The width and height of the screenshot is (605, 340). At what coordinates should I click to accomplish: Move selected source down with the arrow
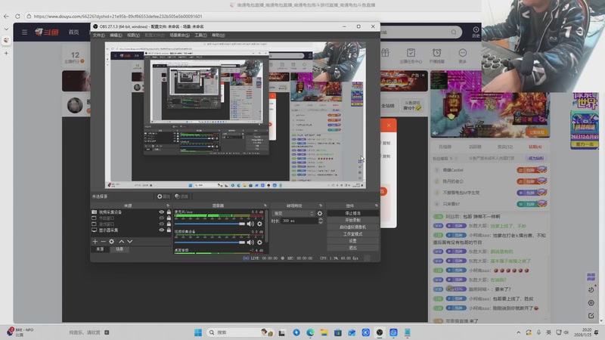[130, 241]
